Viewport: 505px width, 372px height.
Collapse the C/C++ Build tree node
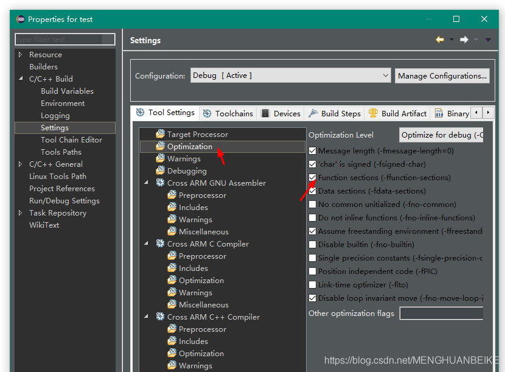20,79
